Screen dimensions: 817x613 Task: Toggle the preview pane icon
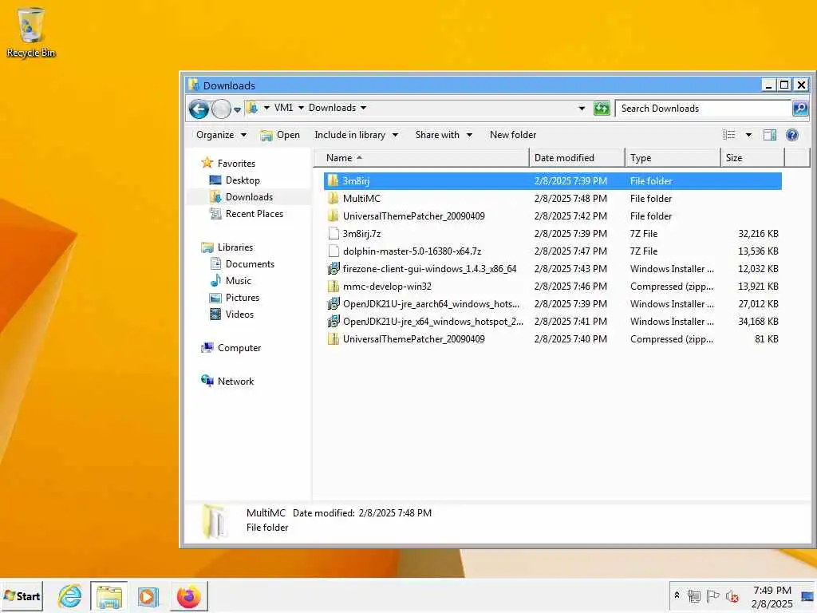click(770, 135)
